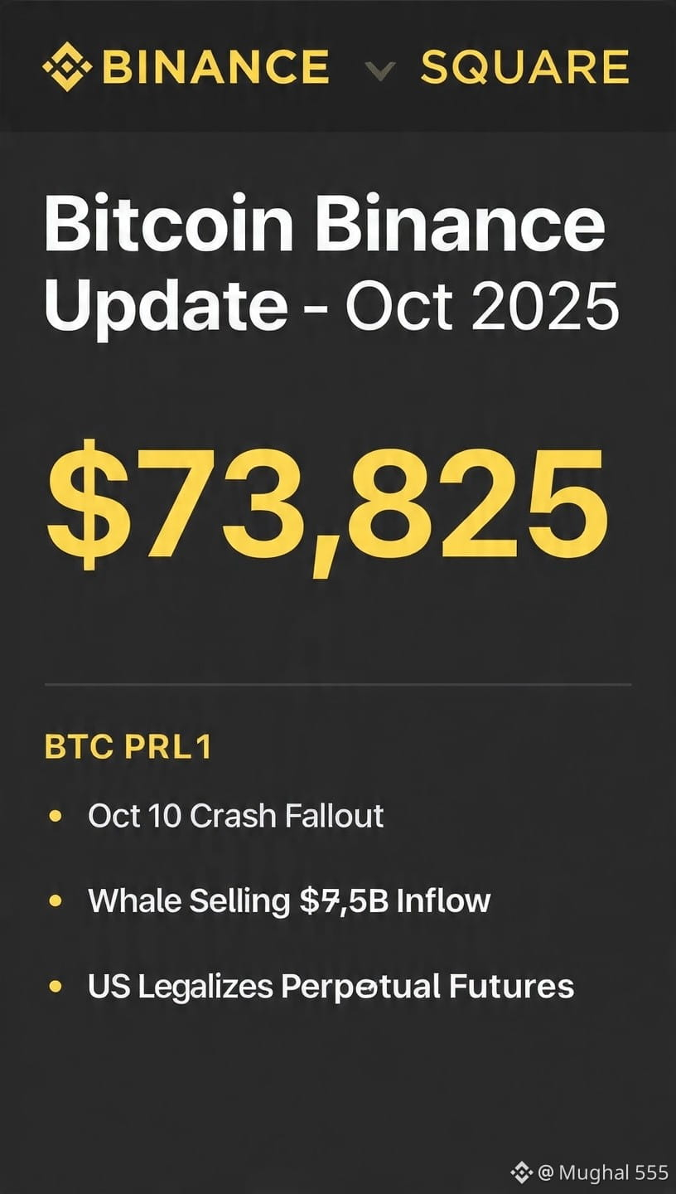Select the BINANCE header text
Image resolution: width=676 pixels, height=1194 pixels.
(x=215, y=67)
